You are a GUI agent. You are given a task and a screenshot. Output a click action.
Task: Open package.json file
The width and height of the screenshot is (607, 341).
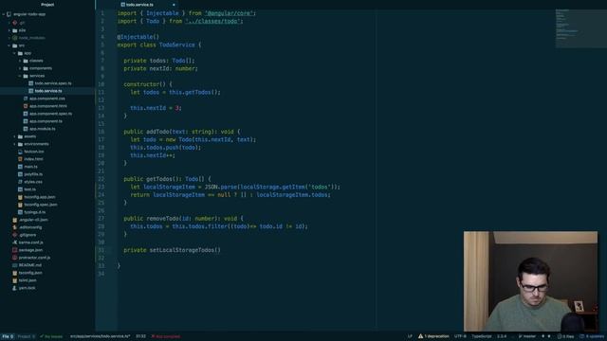point(30,250)
